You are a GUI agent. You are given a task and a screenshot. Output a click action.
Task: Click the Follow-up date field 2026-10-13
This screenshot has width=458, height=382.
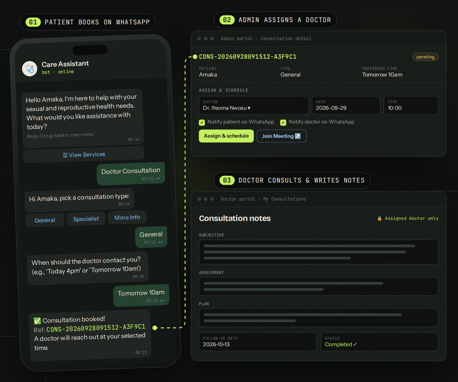click(258, 342)
